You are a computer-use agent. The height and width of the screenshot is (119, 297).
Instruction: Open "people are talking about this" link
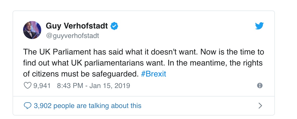pos(97,106)
